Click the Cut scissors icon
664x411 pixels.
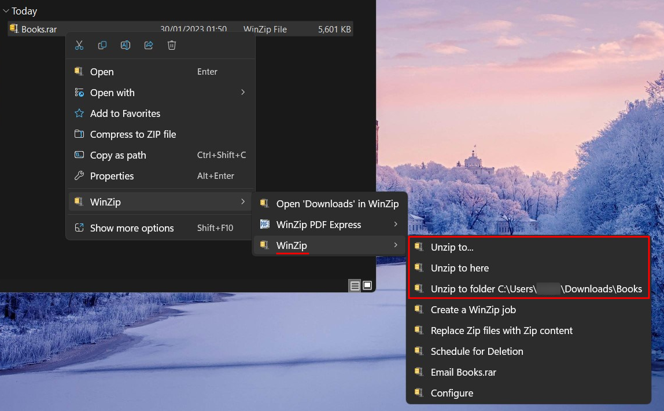[x=79, y=45]
